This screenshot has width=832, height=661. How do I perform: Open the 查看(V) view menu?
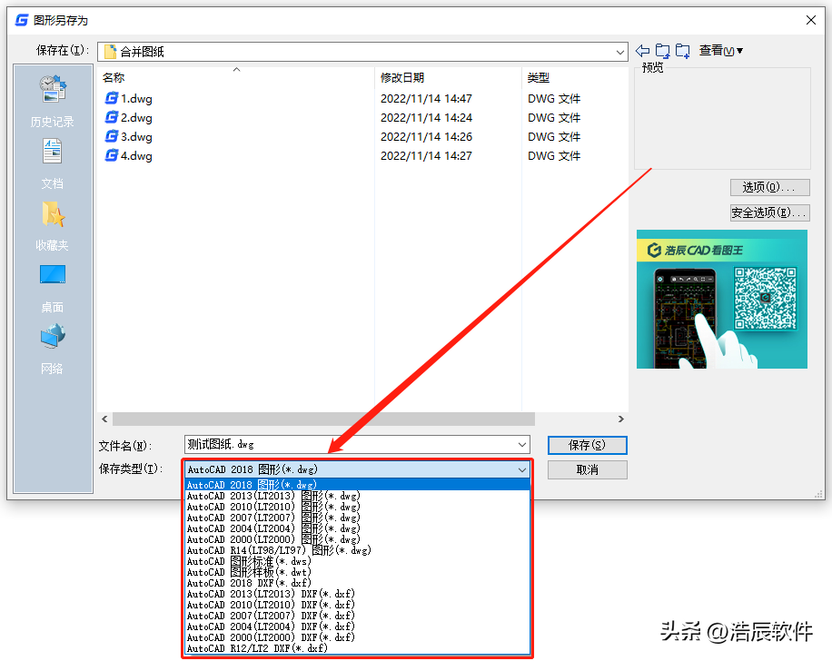coord(720,51)
